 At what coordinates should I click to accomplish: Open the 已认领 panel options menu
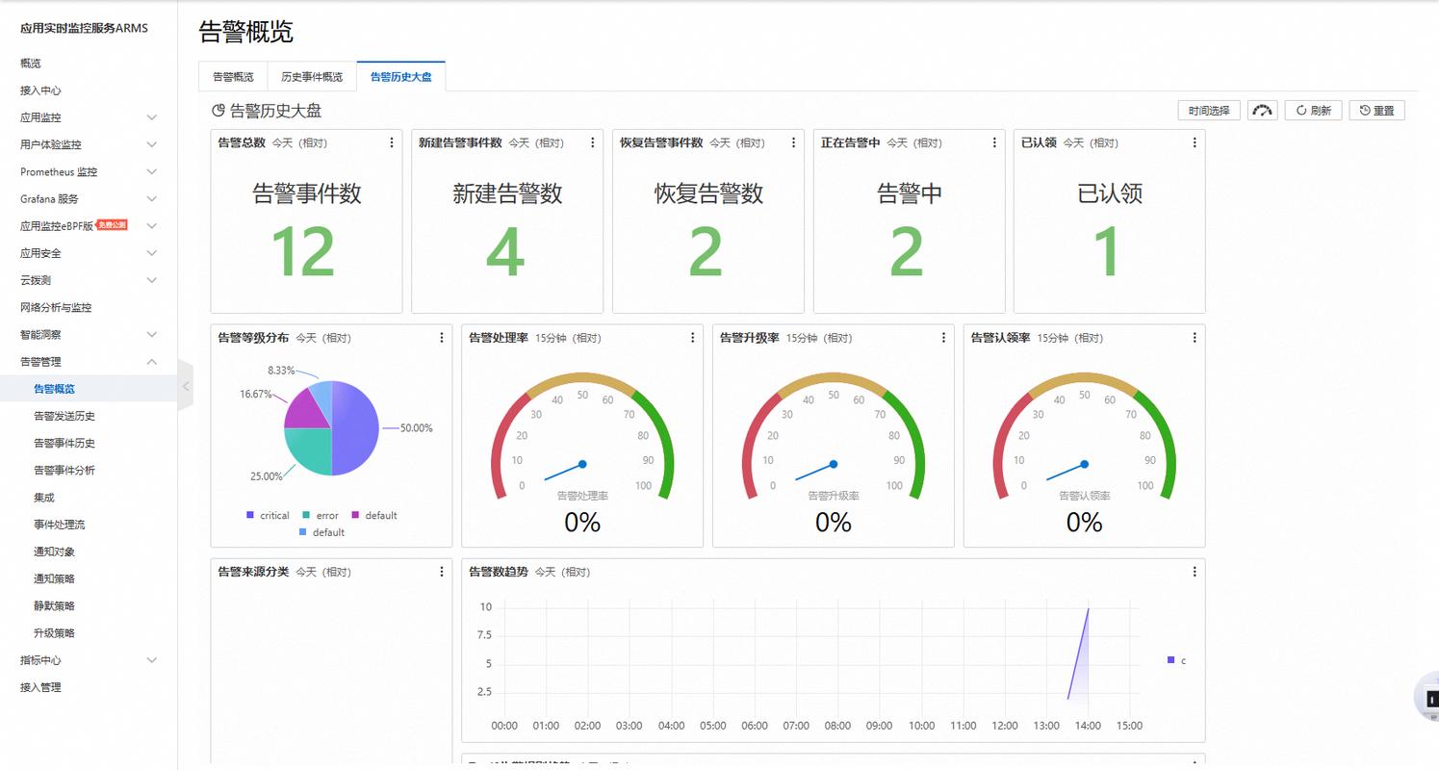(1195, 142)
